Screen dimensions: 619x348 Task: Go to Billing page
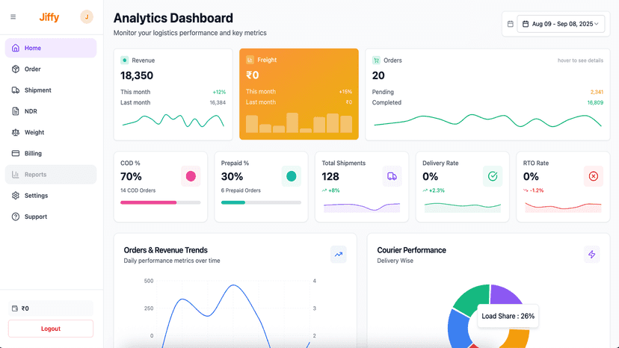[51, 154]
